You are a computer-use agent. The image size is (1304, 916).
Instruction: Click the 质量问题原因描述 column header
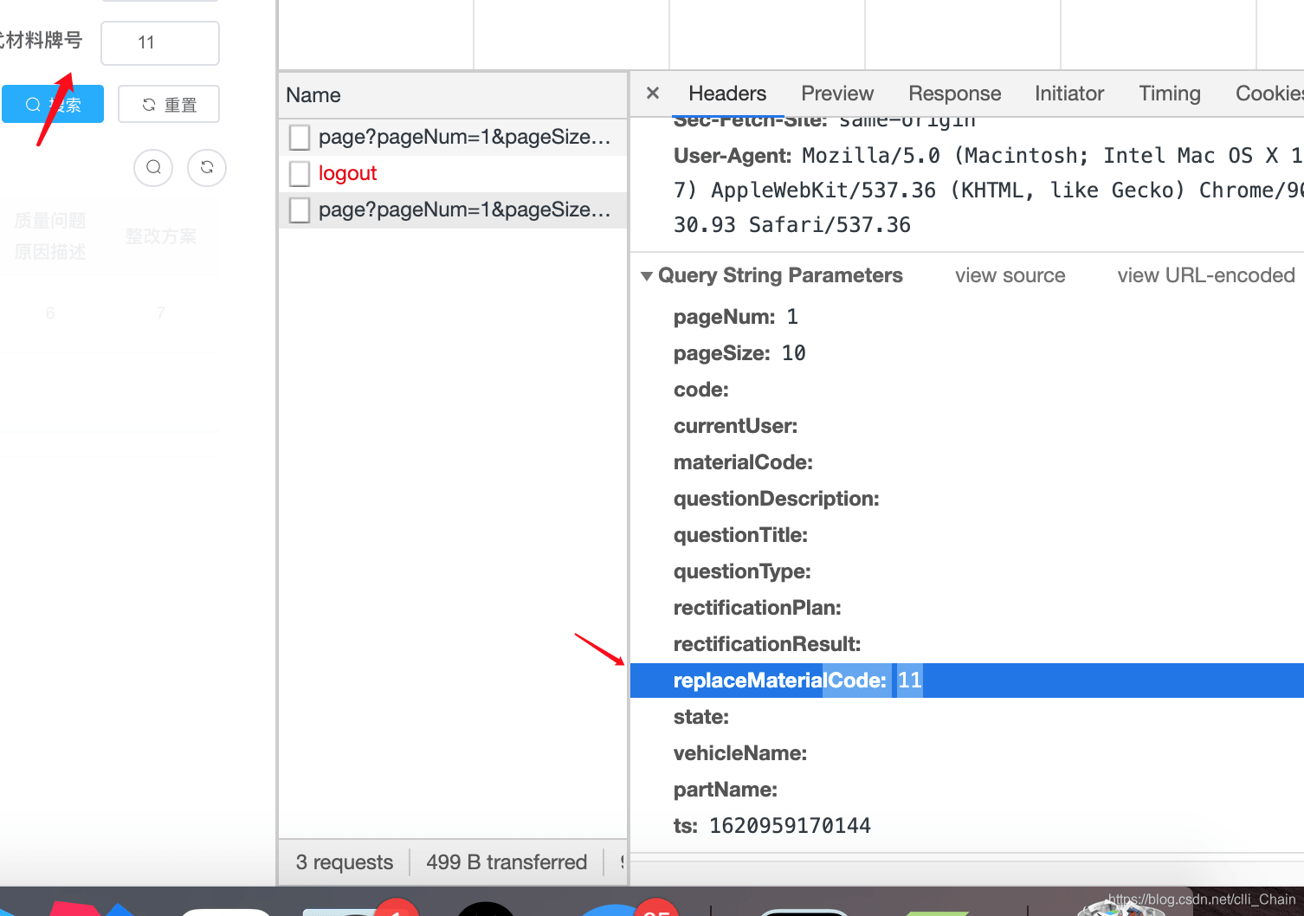50,236
